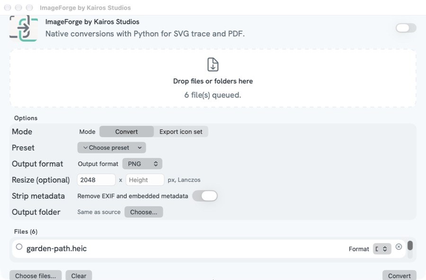Click the Choose files... button
Viewport: 426px width, 280px height.
tap(35, 276)
